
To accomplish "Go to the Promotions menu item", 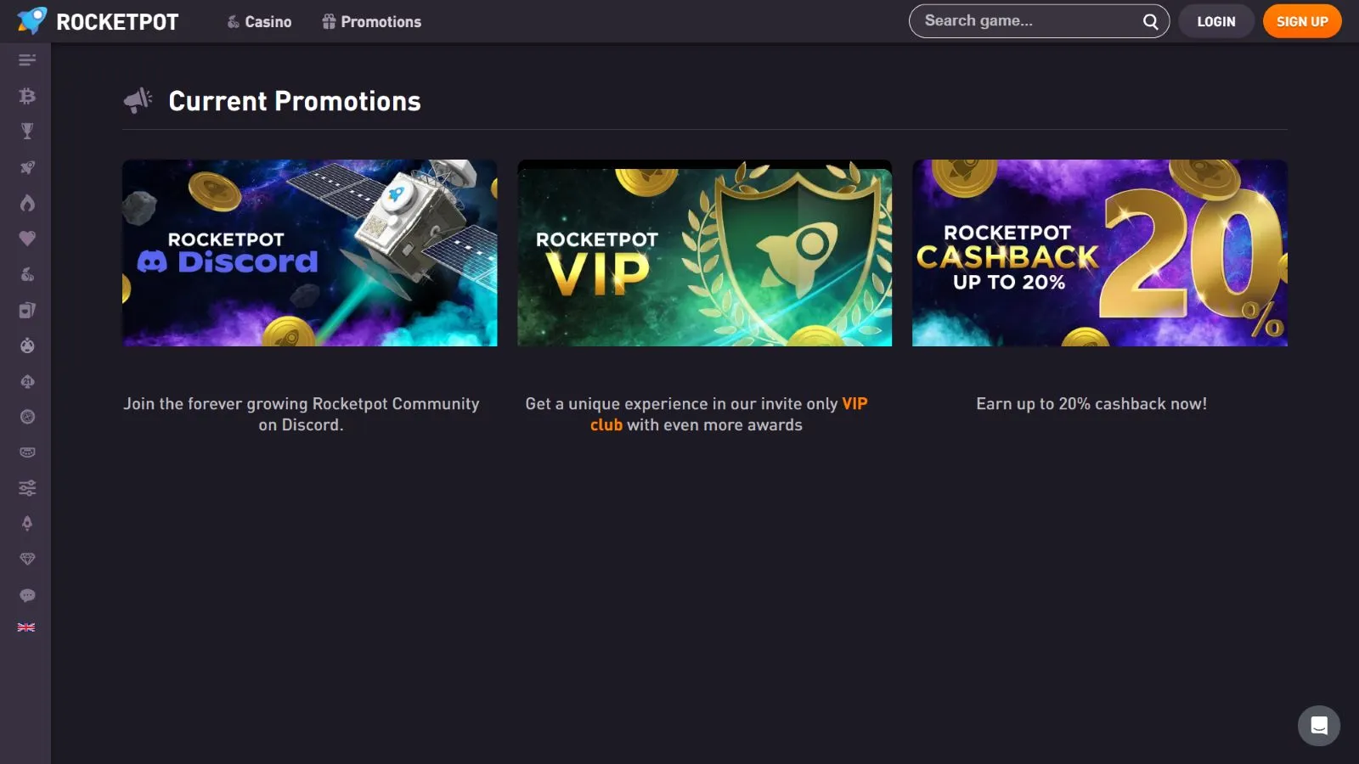I will pyautogui.click(x=372, y=22).
